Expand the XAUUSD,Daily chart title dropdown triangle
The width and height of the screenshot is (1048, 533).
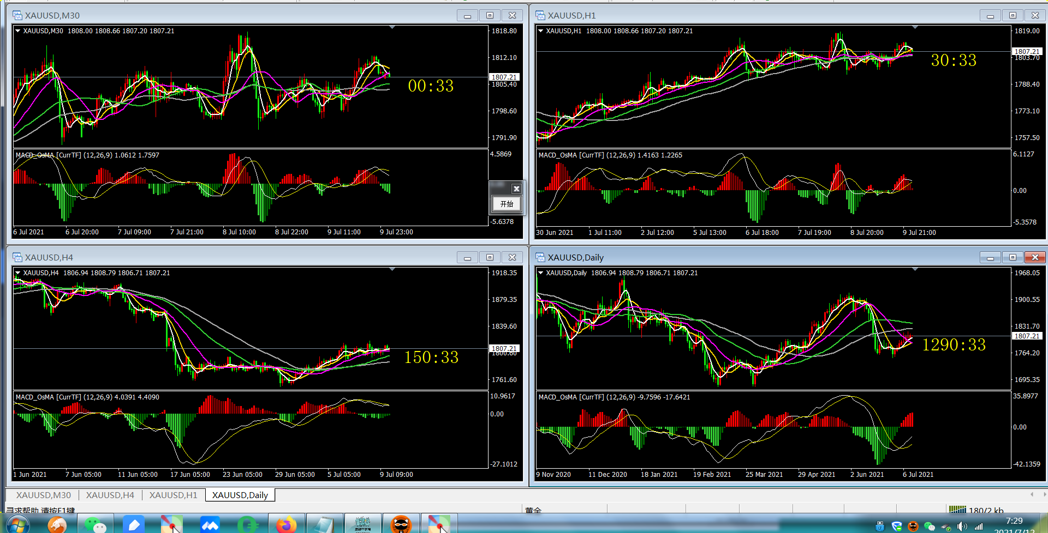[541, 273]
